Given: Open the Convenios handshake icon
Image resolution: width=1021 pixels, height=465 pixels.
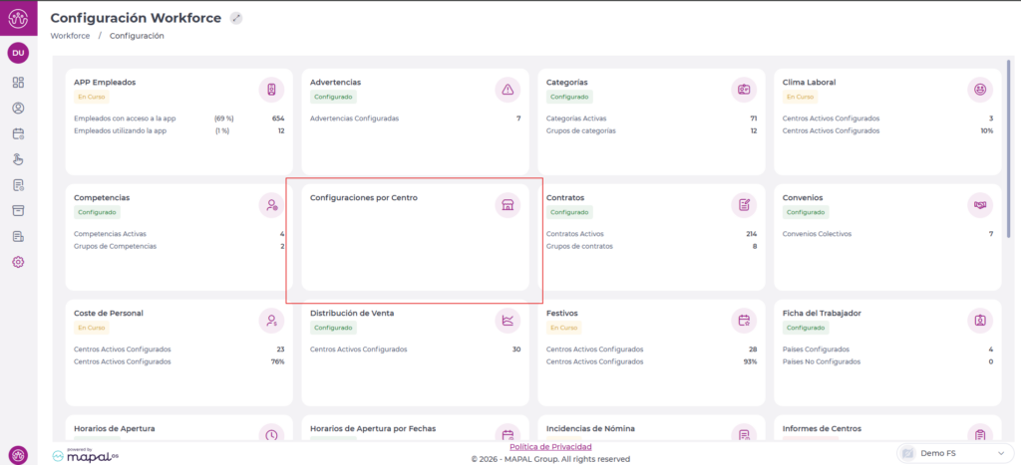Looking at the screenshot, I should pyautogui.click(x=980, y=205).
